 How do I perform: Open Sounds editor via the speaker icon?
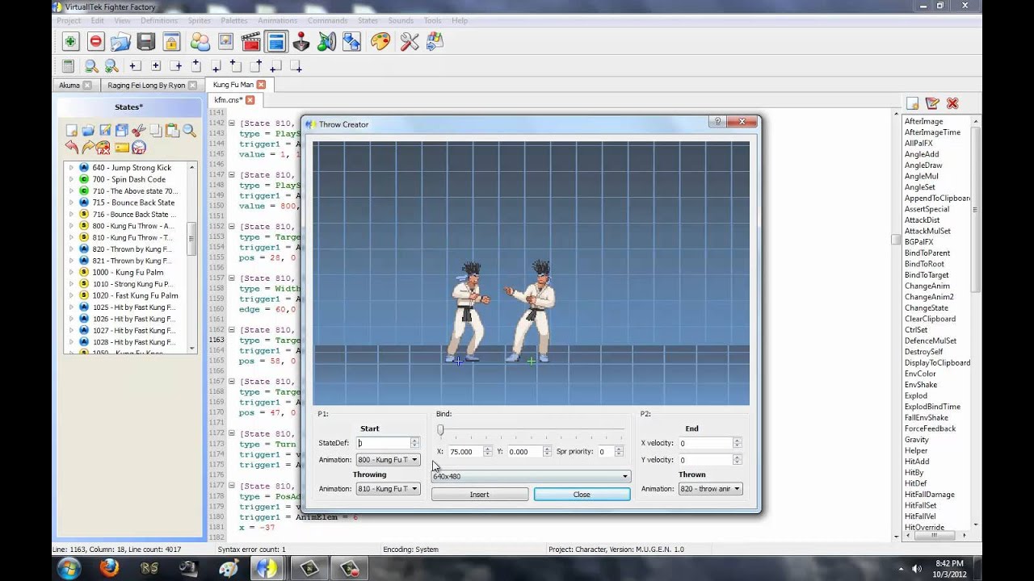[x=326, y=42]
